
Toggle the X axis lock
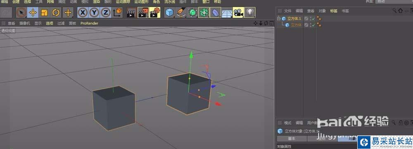coord(83,12)
